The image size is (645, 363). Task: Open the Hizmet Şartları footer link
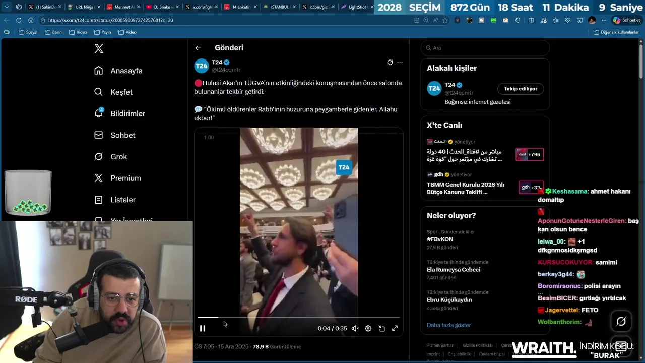(440, 345)
